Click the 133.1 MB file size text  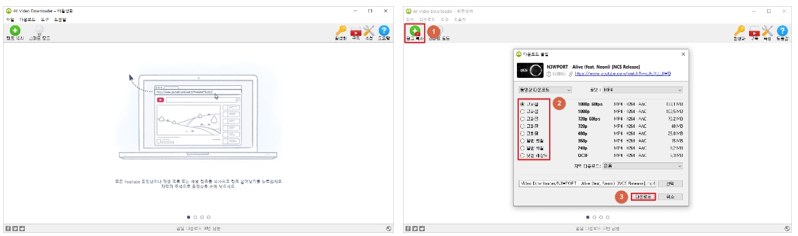tap(675, 104)
